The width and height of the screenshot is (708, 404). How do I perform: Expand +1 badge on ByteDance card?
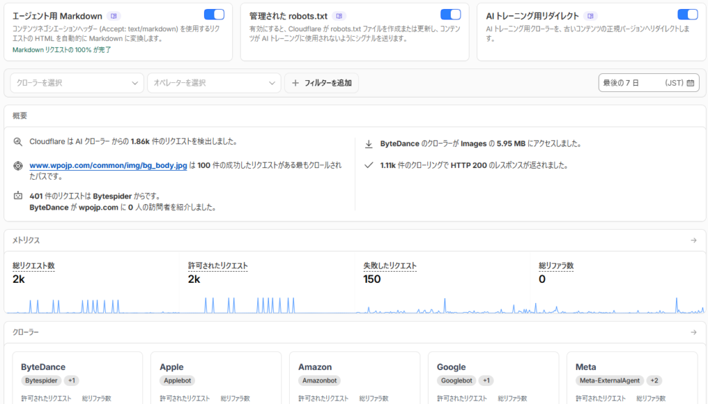(x=71, y=380)
